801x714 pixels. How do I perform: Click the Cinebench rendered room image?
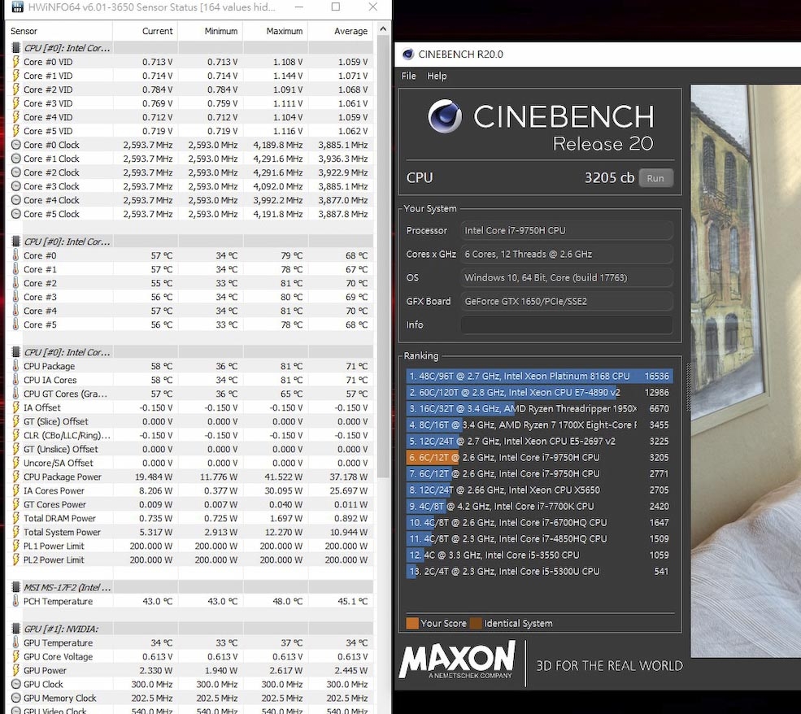(x=746, y=371)
